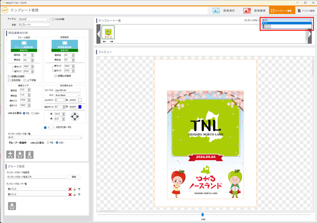Move 春イベント group down with arrow
This screenshot has height=223, width=317.
point(75,189)
